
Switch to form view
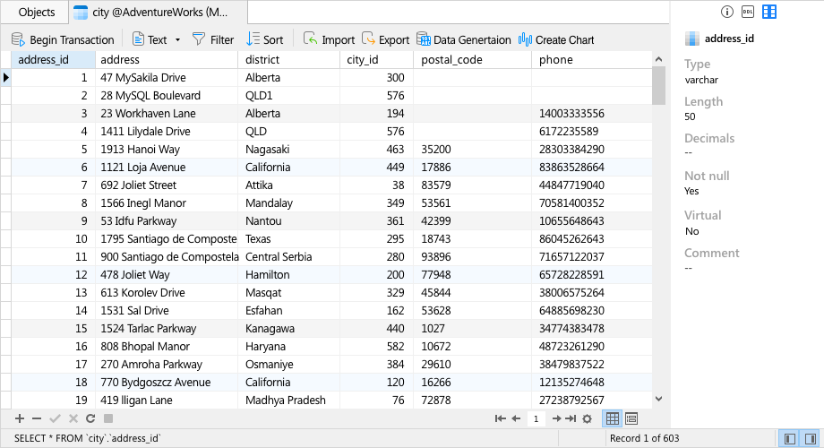pos(631,418)
